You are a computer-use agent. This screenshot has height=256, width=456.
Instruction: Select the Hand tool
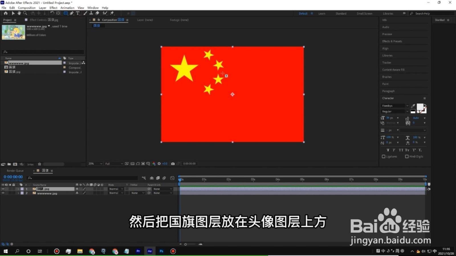19,13
